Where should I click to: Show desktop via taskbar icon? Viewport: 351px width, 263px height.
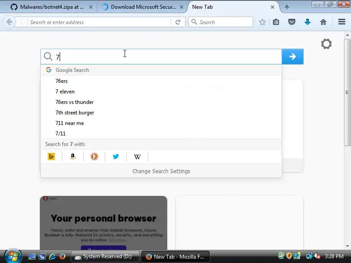32,256
